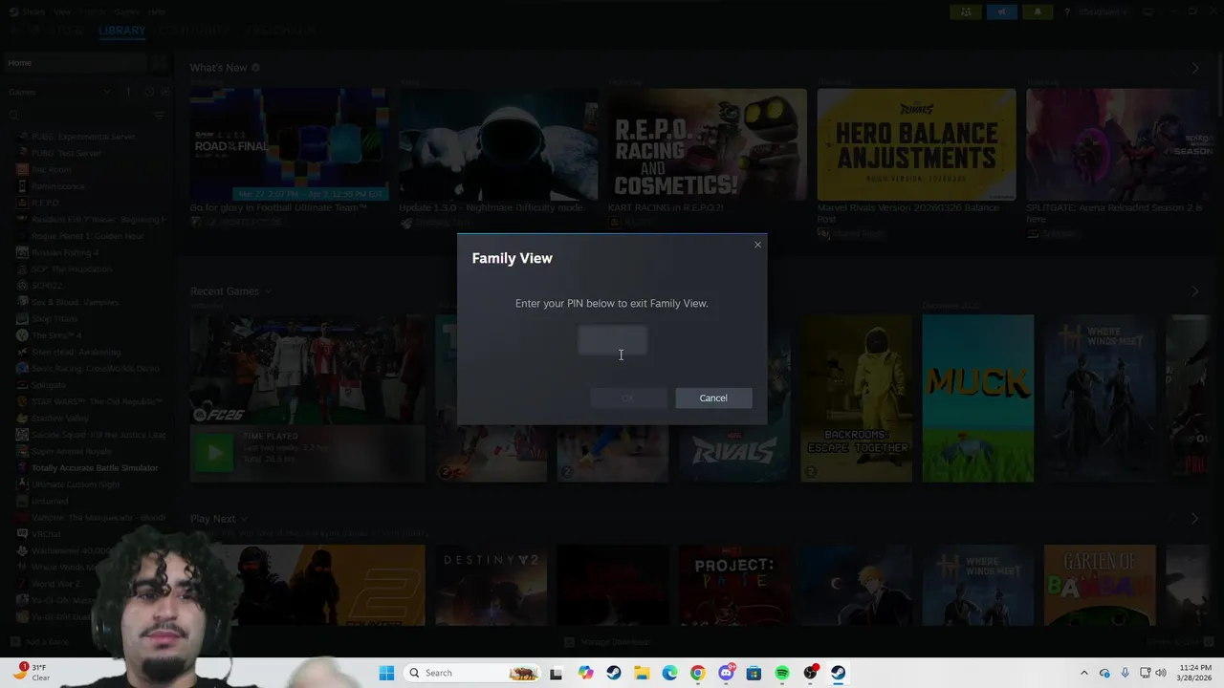Open the weather widget on the taskbar

(x=33, y=673)
